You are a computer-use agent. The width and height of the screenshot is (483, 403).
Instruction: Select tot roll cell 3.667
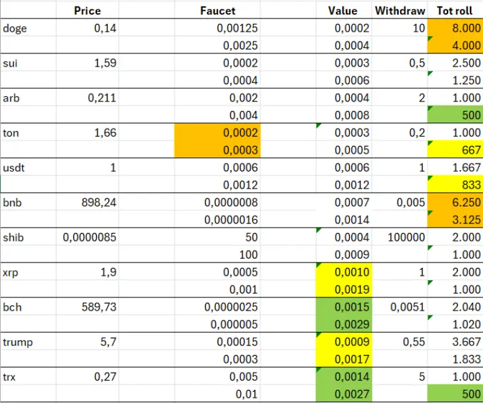pyautogui.click(x=455, y=342)
